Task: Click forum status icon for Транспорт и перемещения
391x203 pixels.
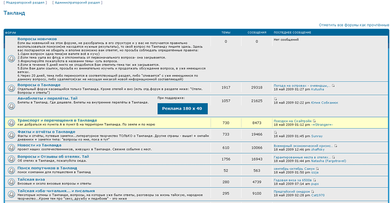Action: pyautogui.click(x=11, y=123)
